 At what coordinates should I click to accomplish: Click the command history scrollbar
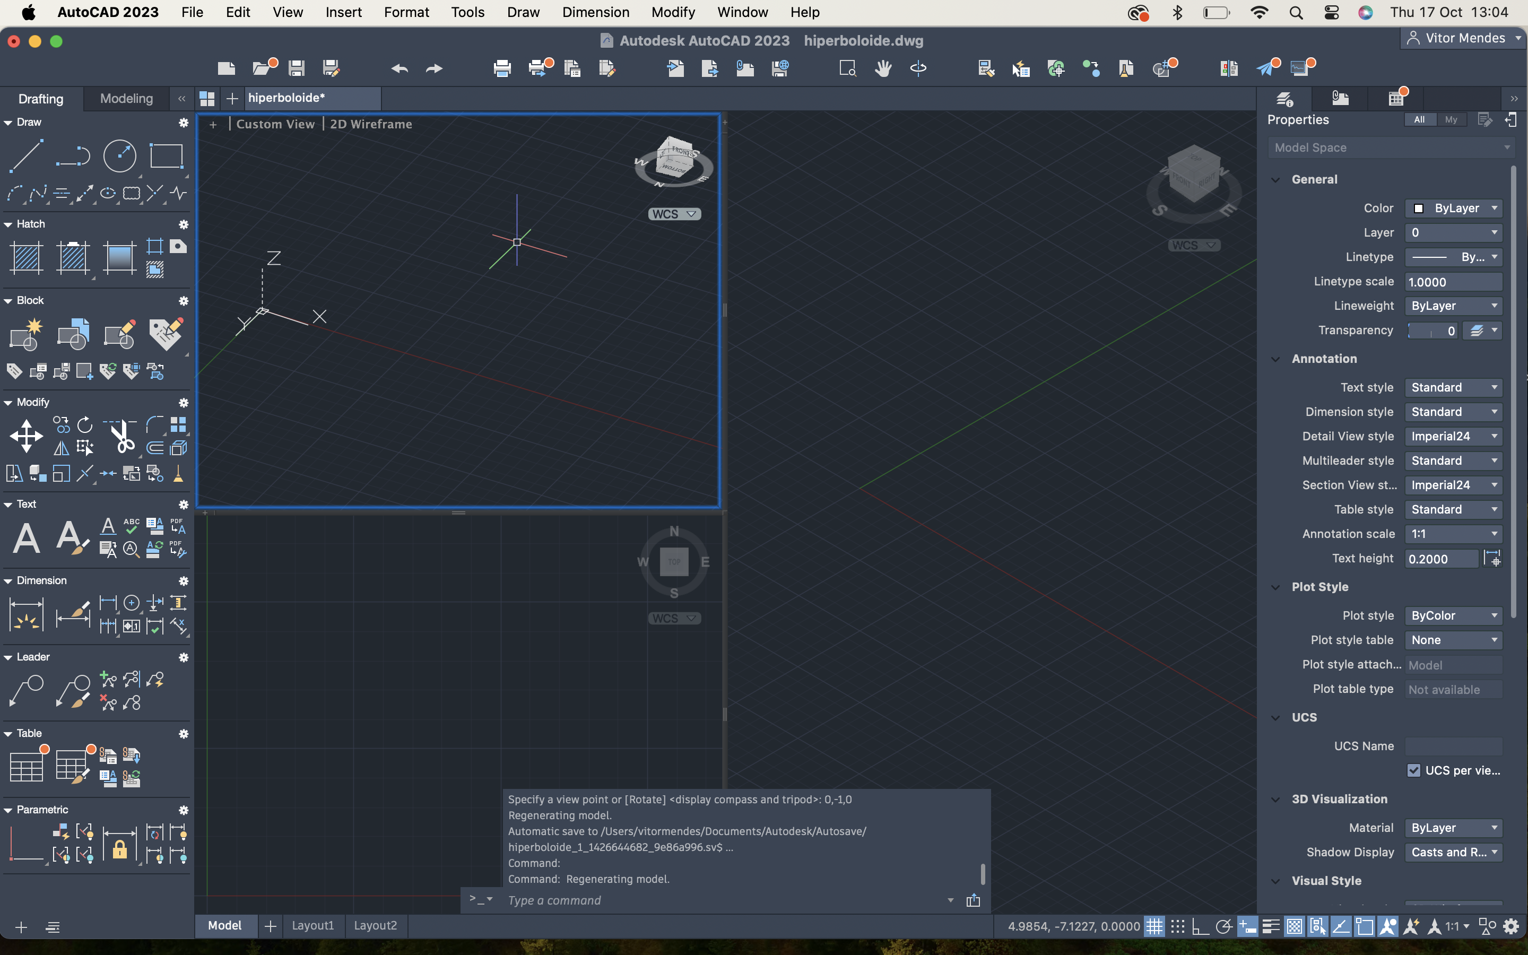pyautogui.click(x=983, y=874)
